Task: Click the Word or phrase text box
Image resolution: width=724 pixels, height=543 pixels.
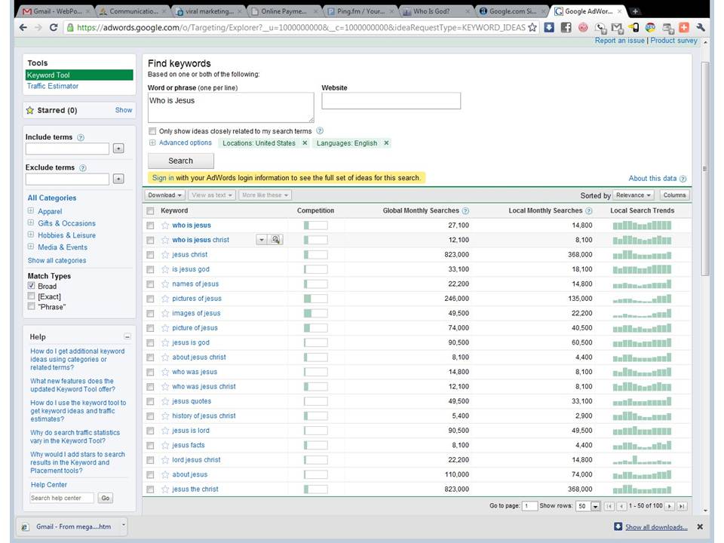Action: coord(230,107)
